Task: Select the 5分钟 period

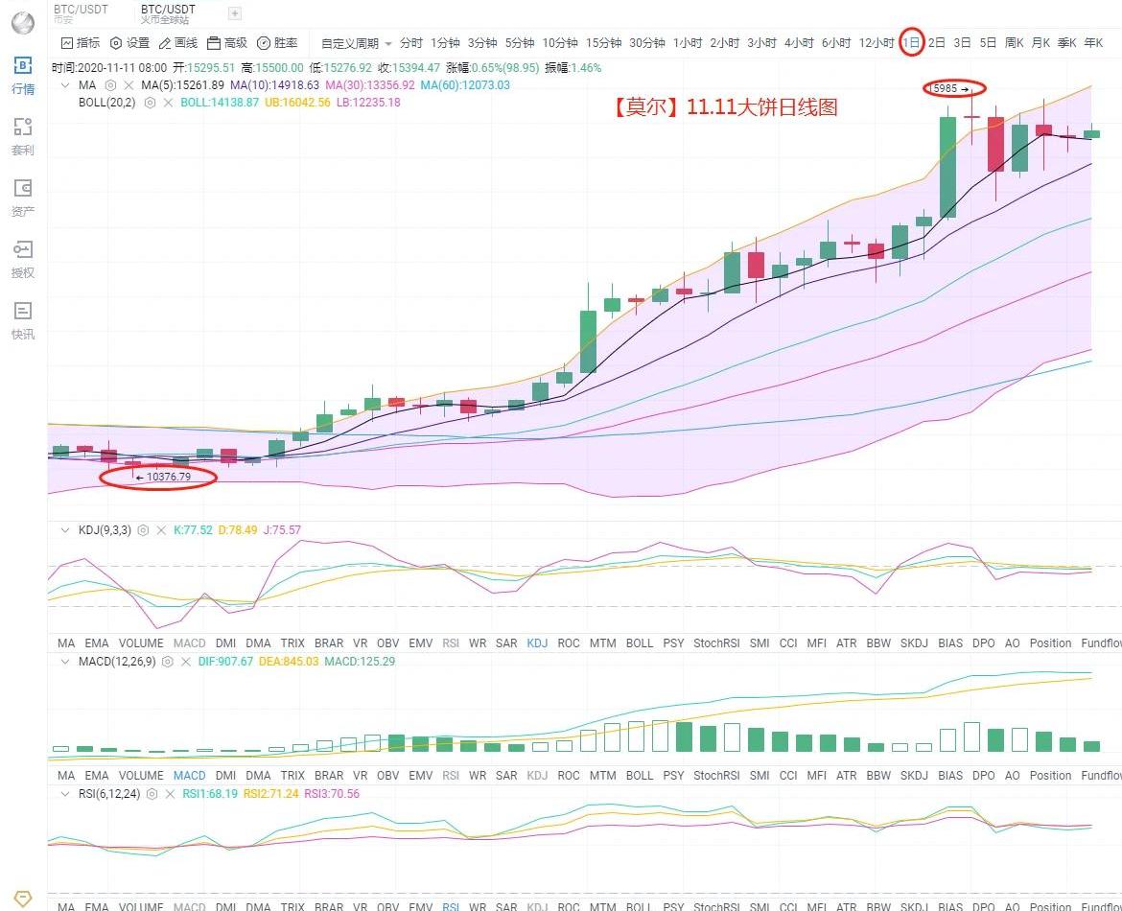Action: (520, 43)
